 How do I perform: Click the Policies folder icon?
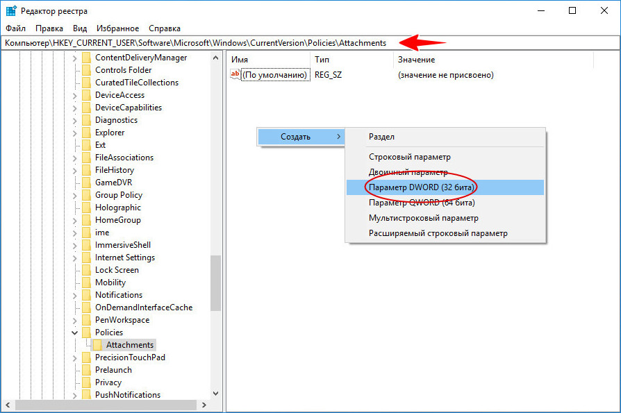86,332
